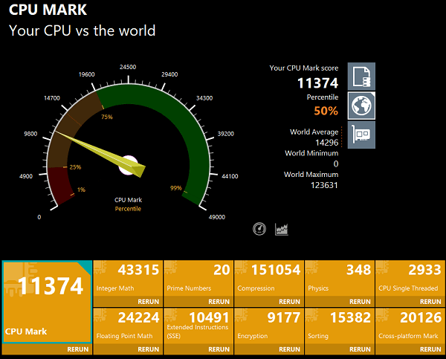Click the 'Your CPU vs the world' subtitle
This screenshot has height=359, width=446.
[x=83, y=30]
